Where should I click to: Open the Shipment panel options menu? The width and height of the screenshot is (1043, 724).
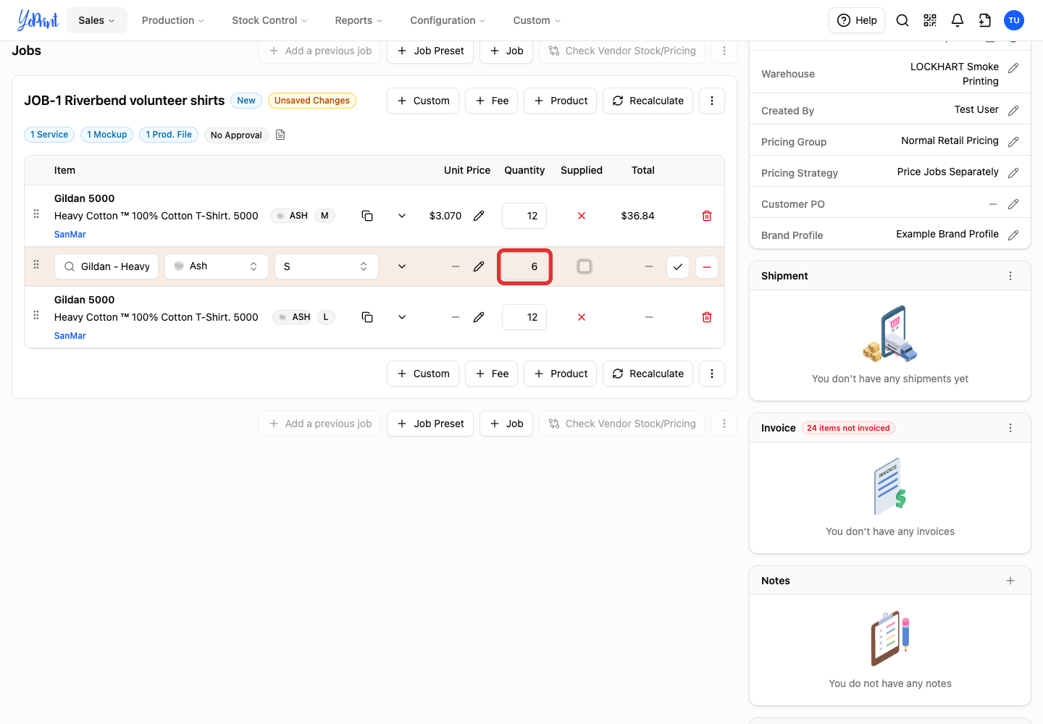(1010, 276)
